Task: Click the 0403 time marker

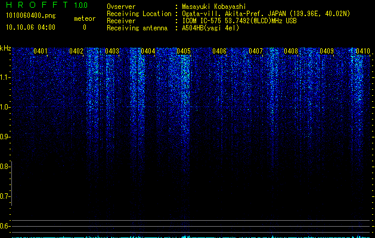Action: point(112,51)
